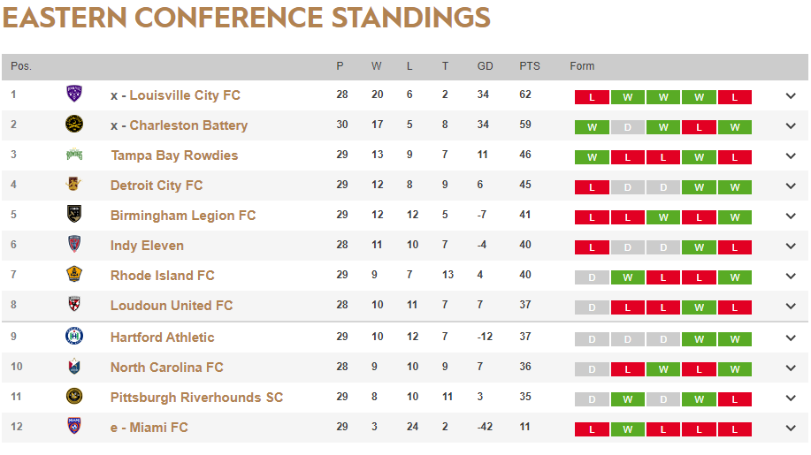
Task: Expand the Loudoun United FC row chevron
Action: pos(791,307)
